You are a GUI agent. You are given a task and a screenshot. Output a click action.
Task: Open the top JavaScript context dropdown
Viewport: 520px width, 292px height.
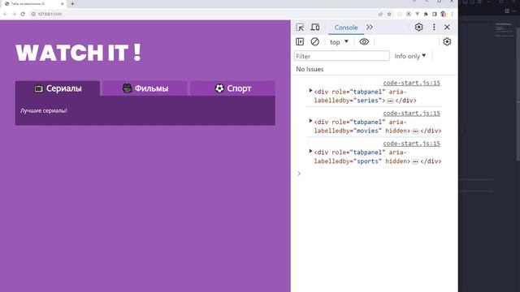pos(339,42)
